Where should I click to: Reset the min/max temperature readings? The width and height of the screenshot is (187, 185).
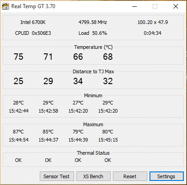[x=130, y=176]
